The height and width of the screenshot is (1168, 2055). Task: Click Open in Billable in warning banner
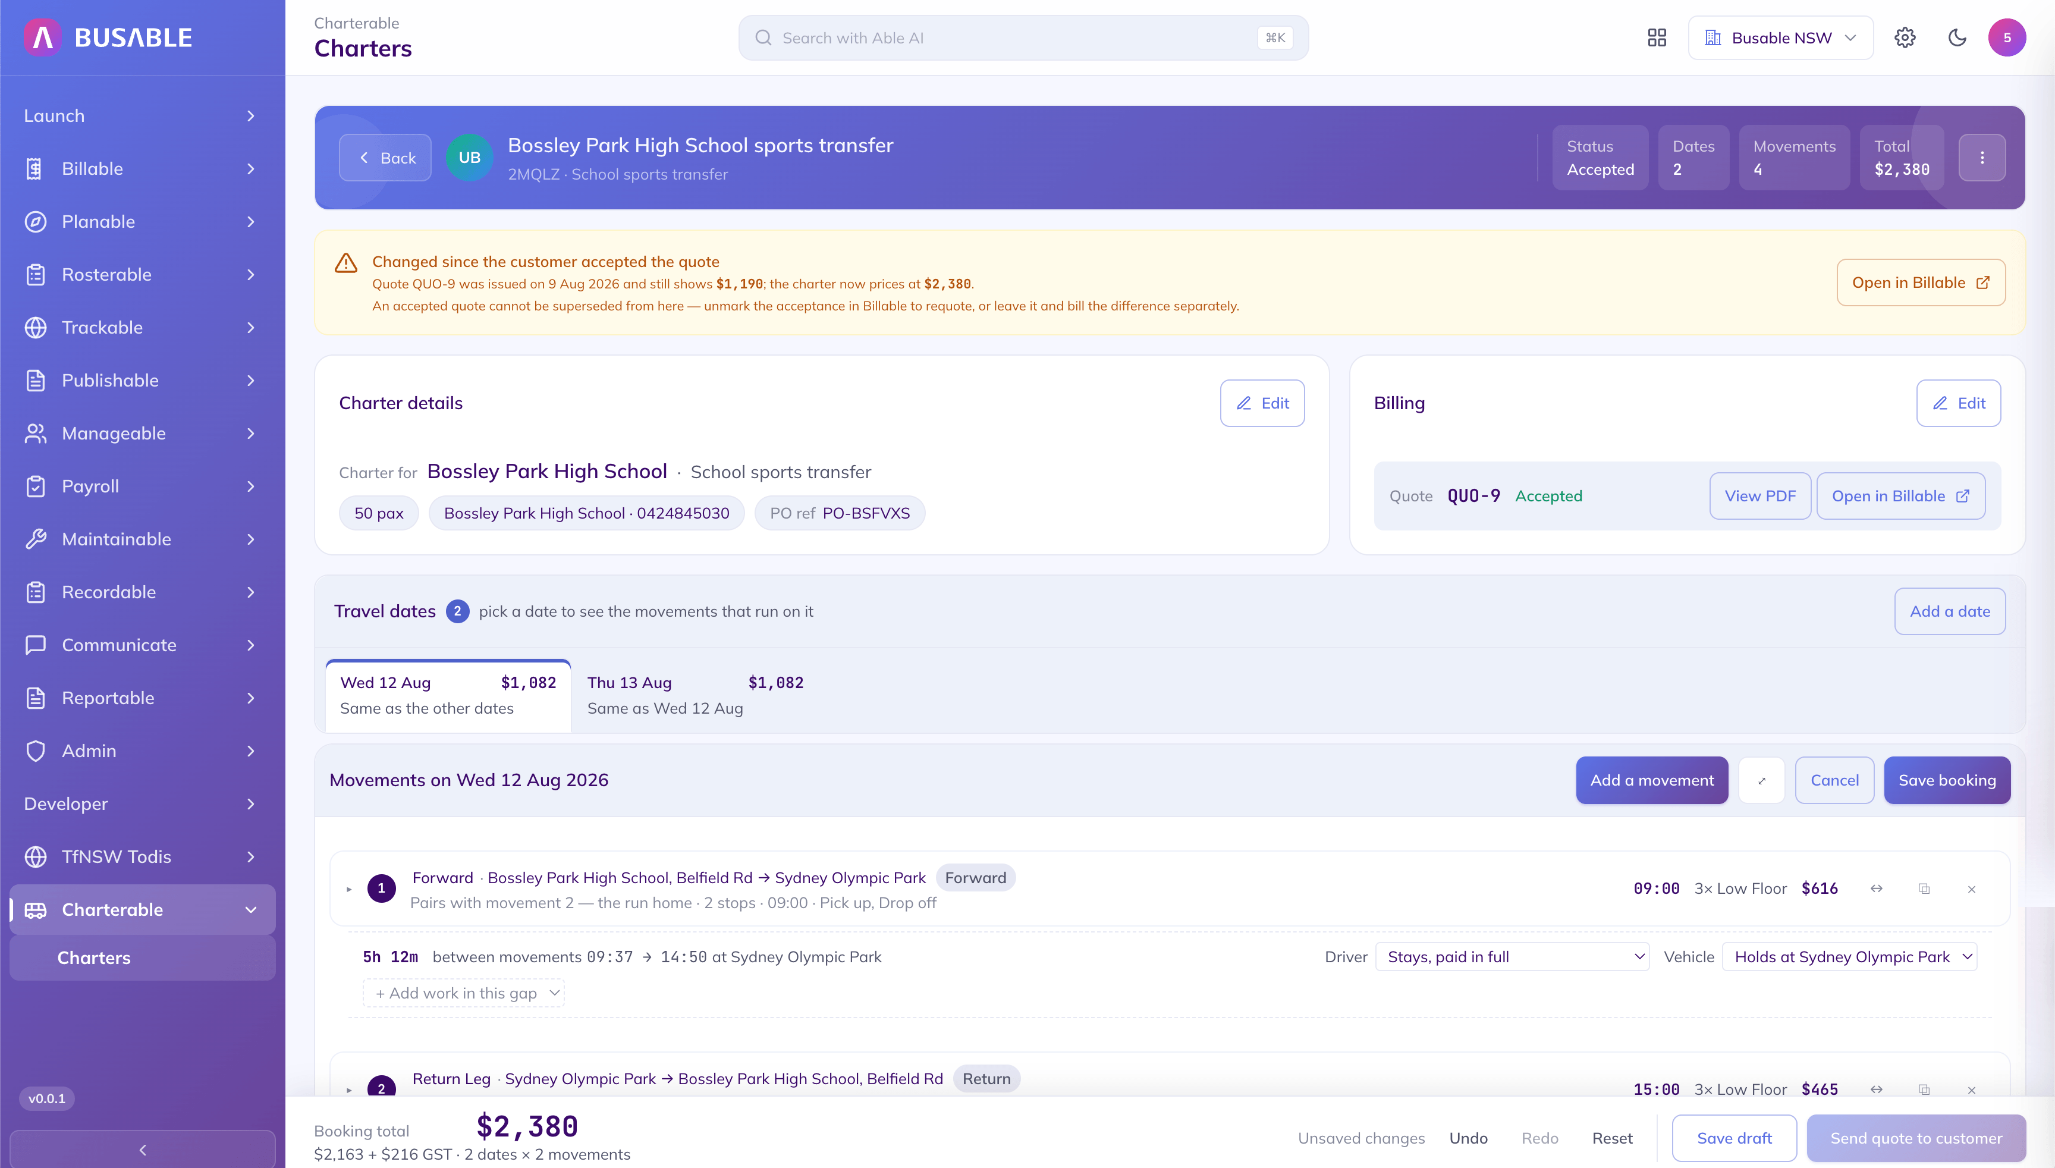coord(1921,282)
